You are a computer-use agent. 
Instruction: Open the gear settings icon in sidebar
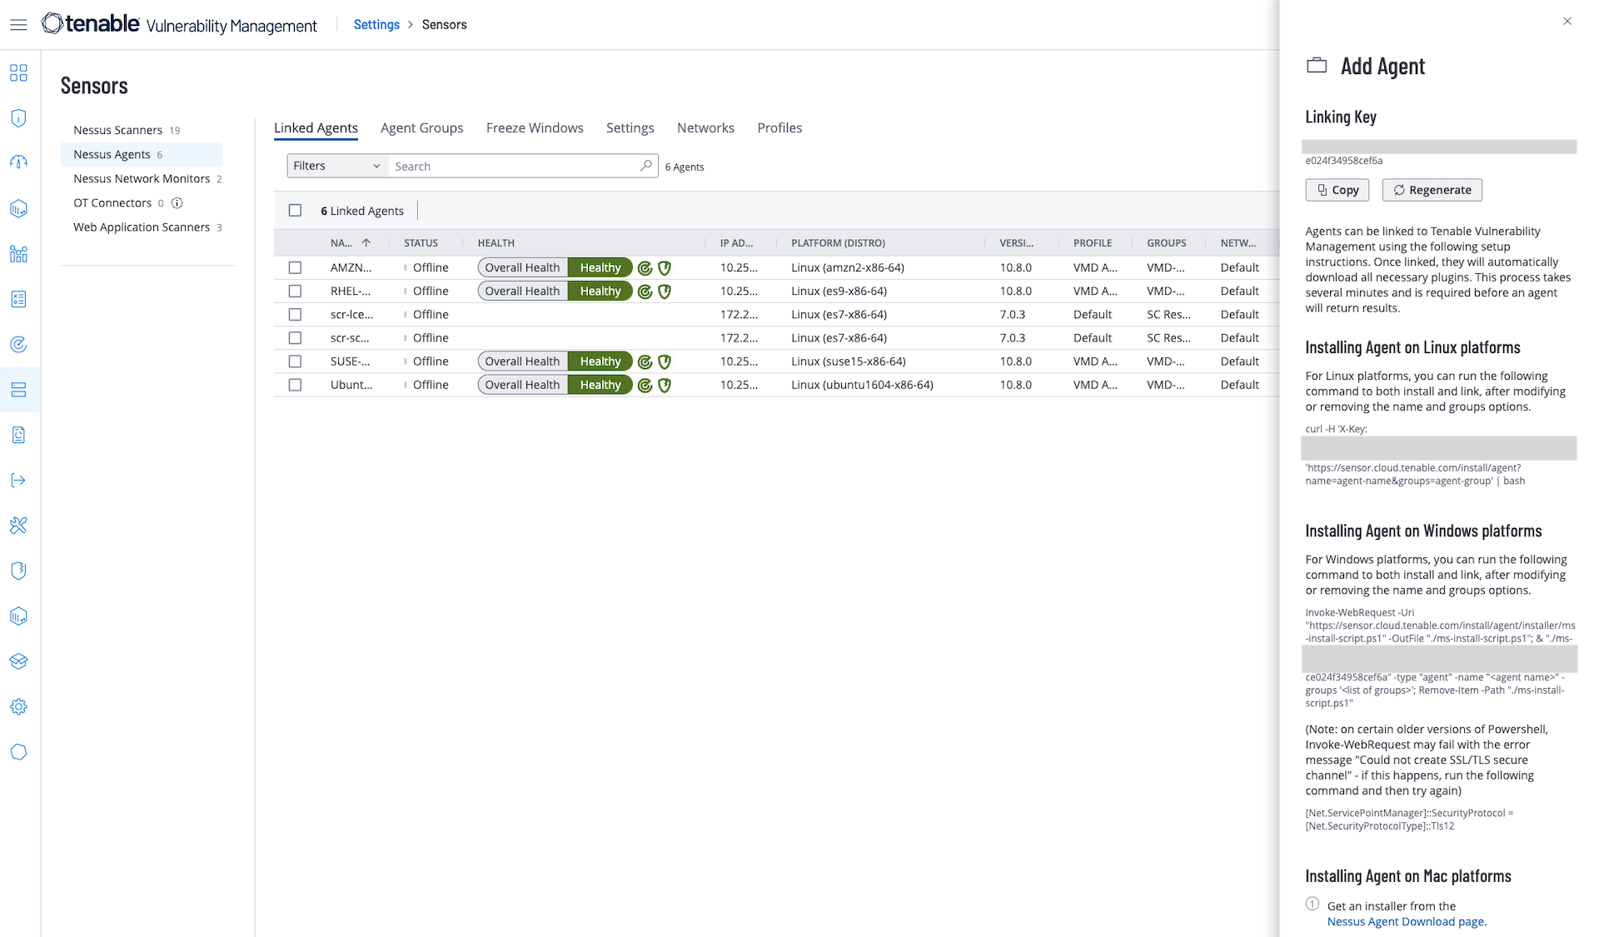click(x=18, y=706)
